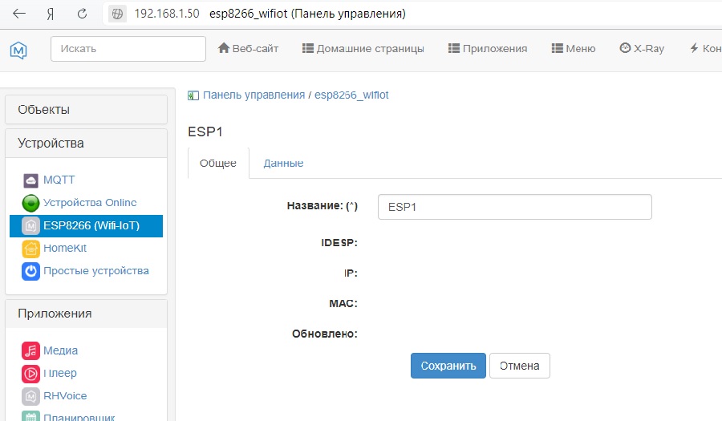
Task: Click the Медиа music note icon
Action: tap(30, 350)
